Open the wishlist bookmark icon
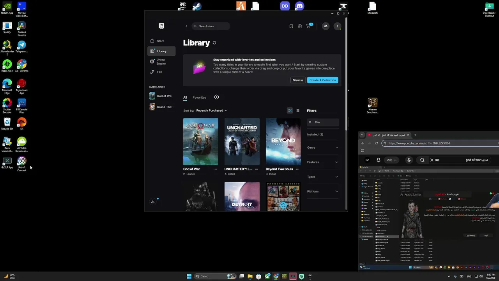Image resolution: width=499 pixels, height=281 pixels. (291, 26)
